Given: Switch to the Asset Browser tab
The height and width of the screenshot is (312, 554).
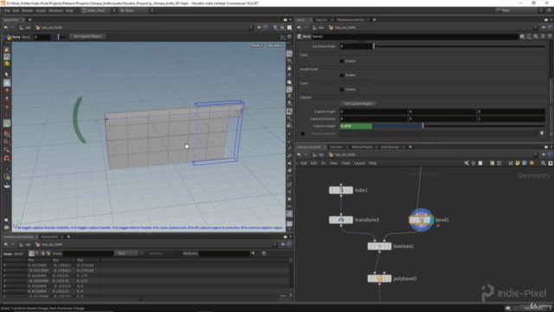Looking at the screenshot, I should click(x=390, y=146).
